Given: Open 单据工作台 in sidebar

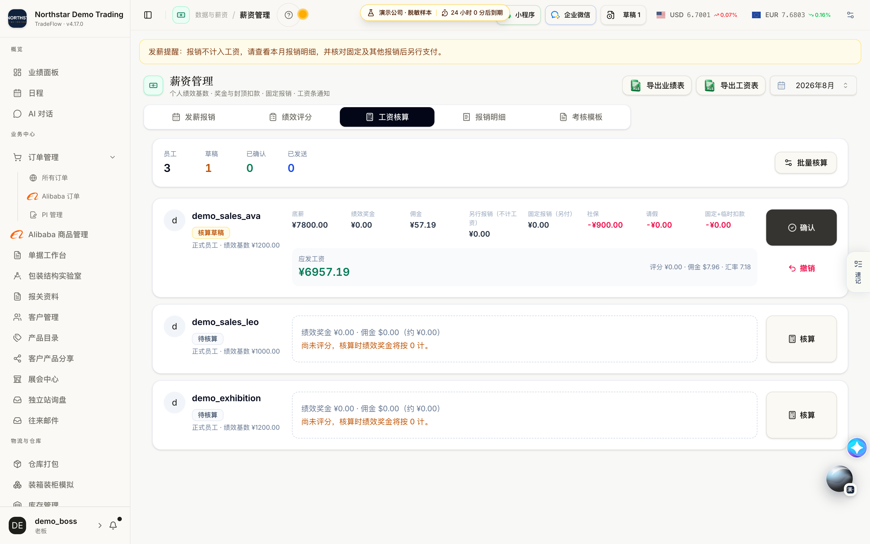Looking at the screenshot, I should (x=65, y=255).
